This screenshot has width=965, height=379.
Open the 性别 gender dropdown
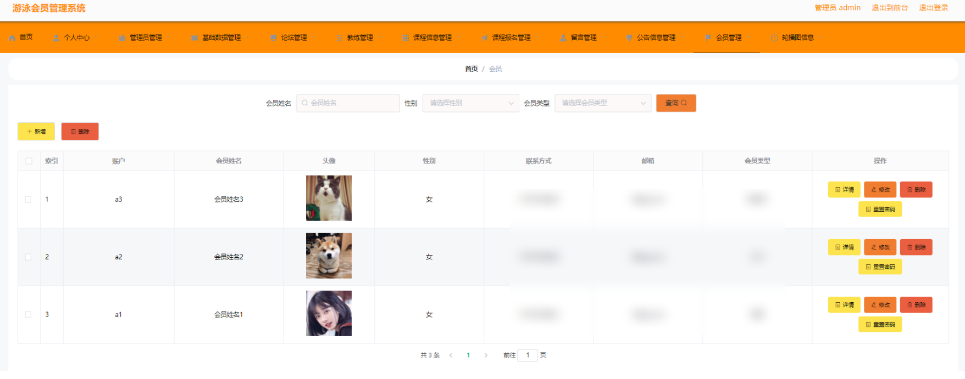coord(470,103)
